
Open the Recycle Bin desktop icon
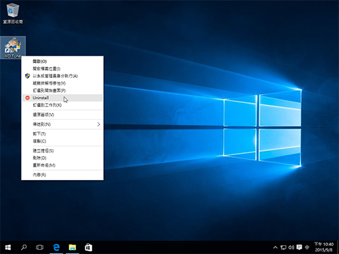pyautogui.click(x=13, y=13)
